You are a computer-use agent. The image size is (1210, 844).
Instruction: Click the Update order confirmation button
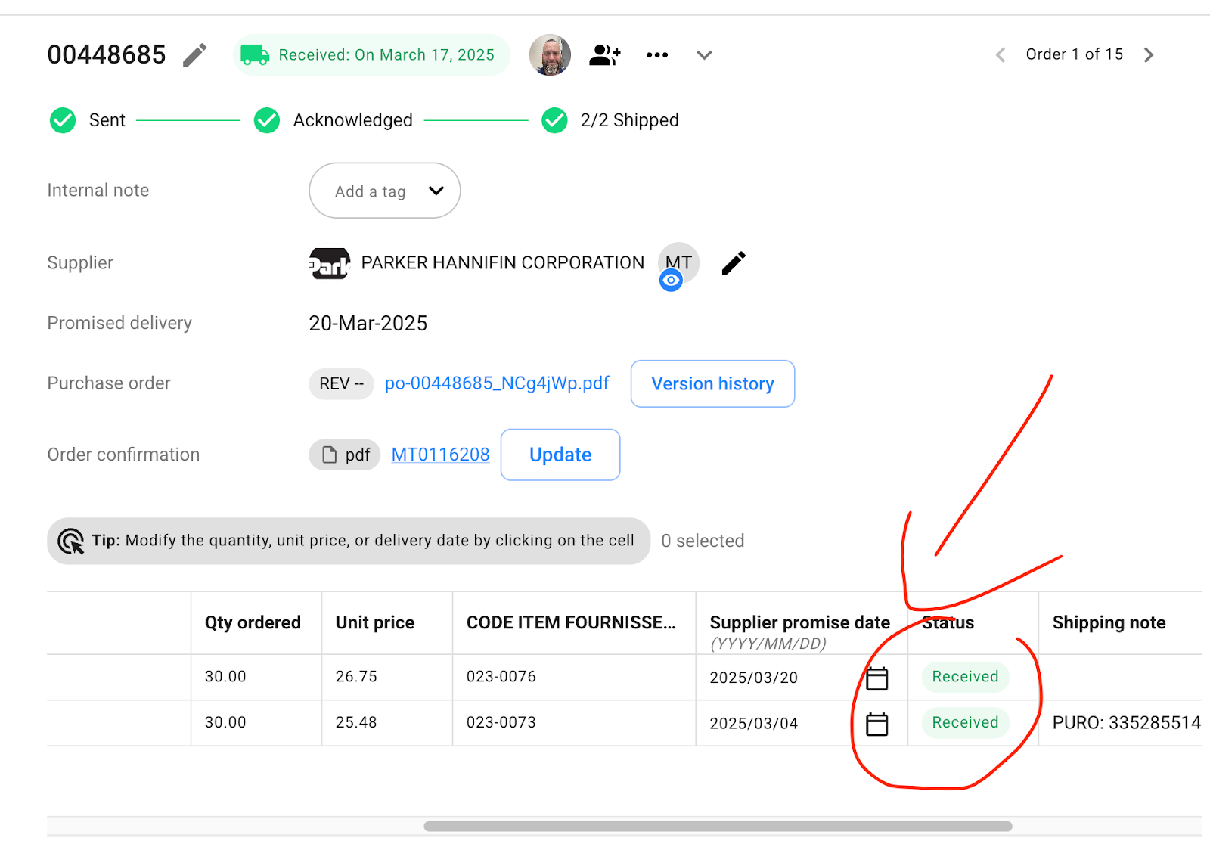click(560, 455)
